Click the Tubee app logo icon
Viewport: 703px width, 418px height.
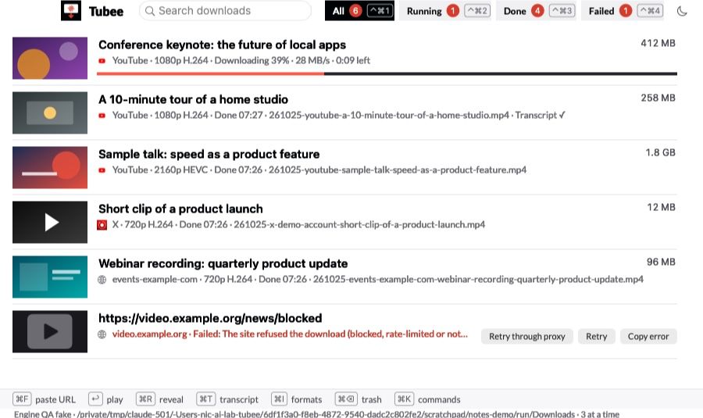pyautogui.click(x=71, y=10)
